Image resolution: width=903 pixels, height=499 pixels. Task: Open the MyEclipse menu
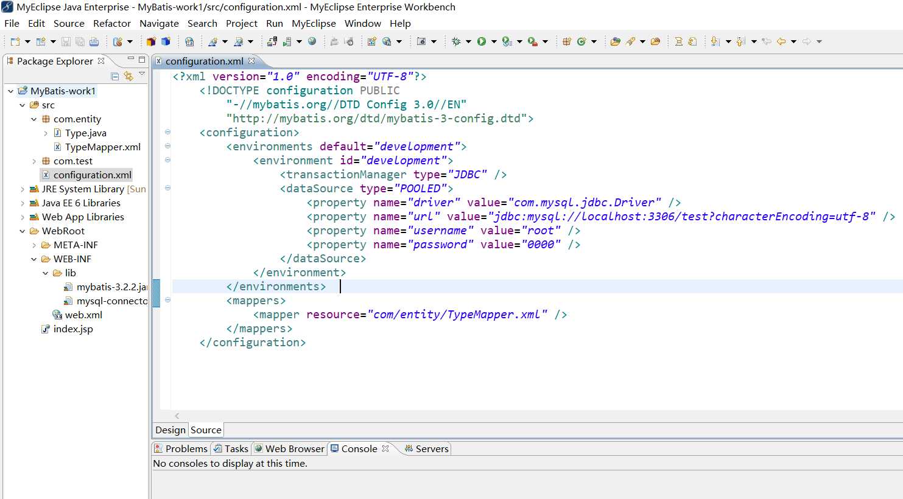click(x=314, y=23)
